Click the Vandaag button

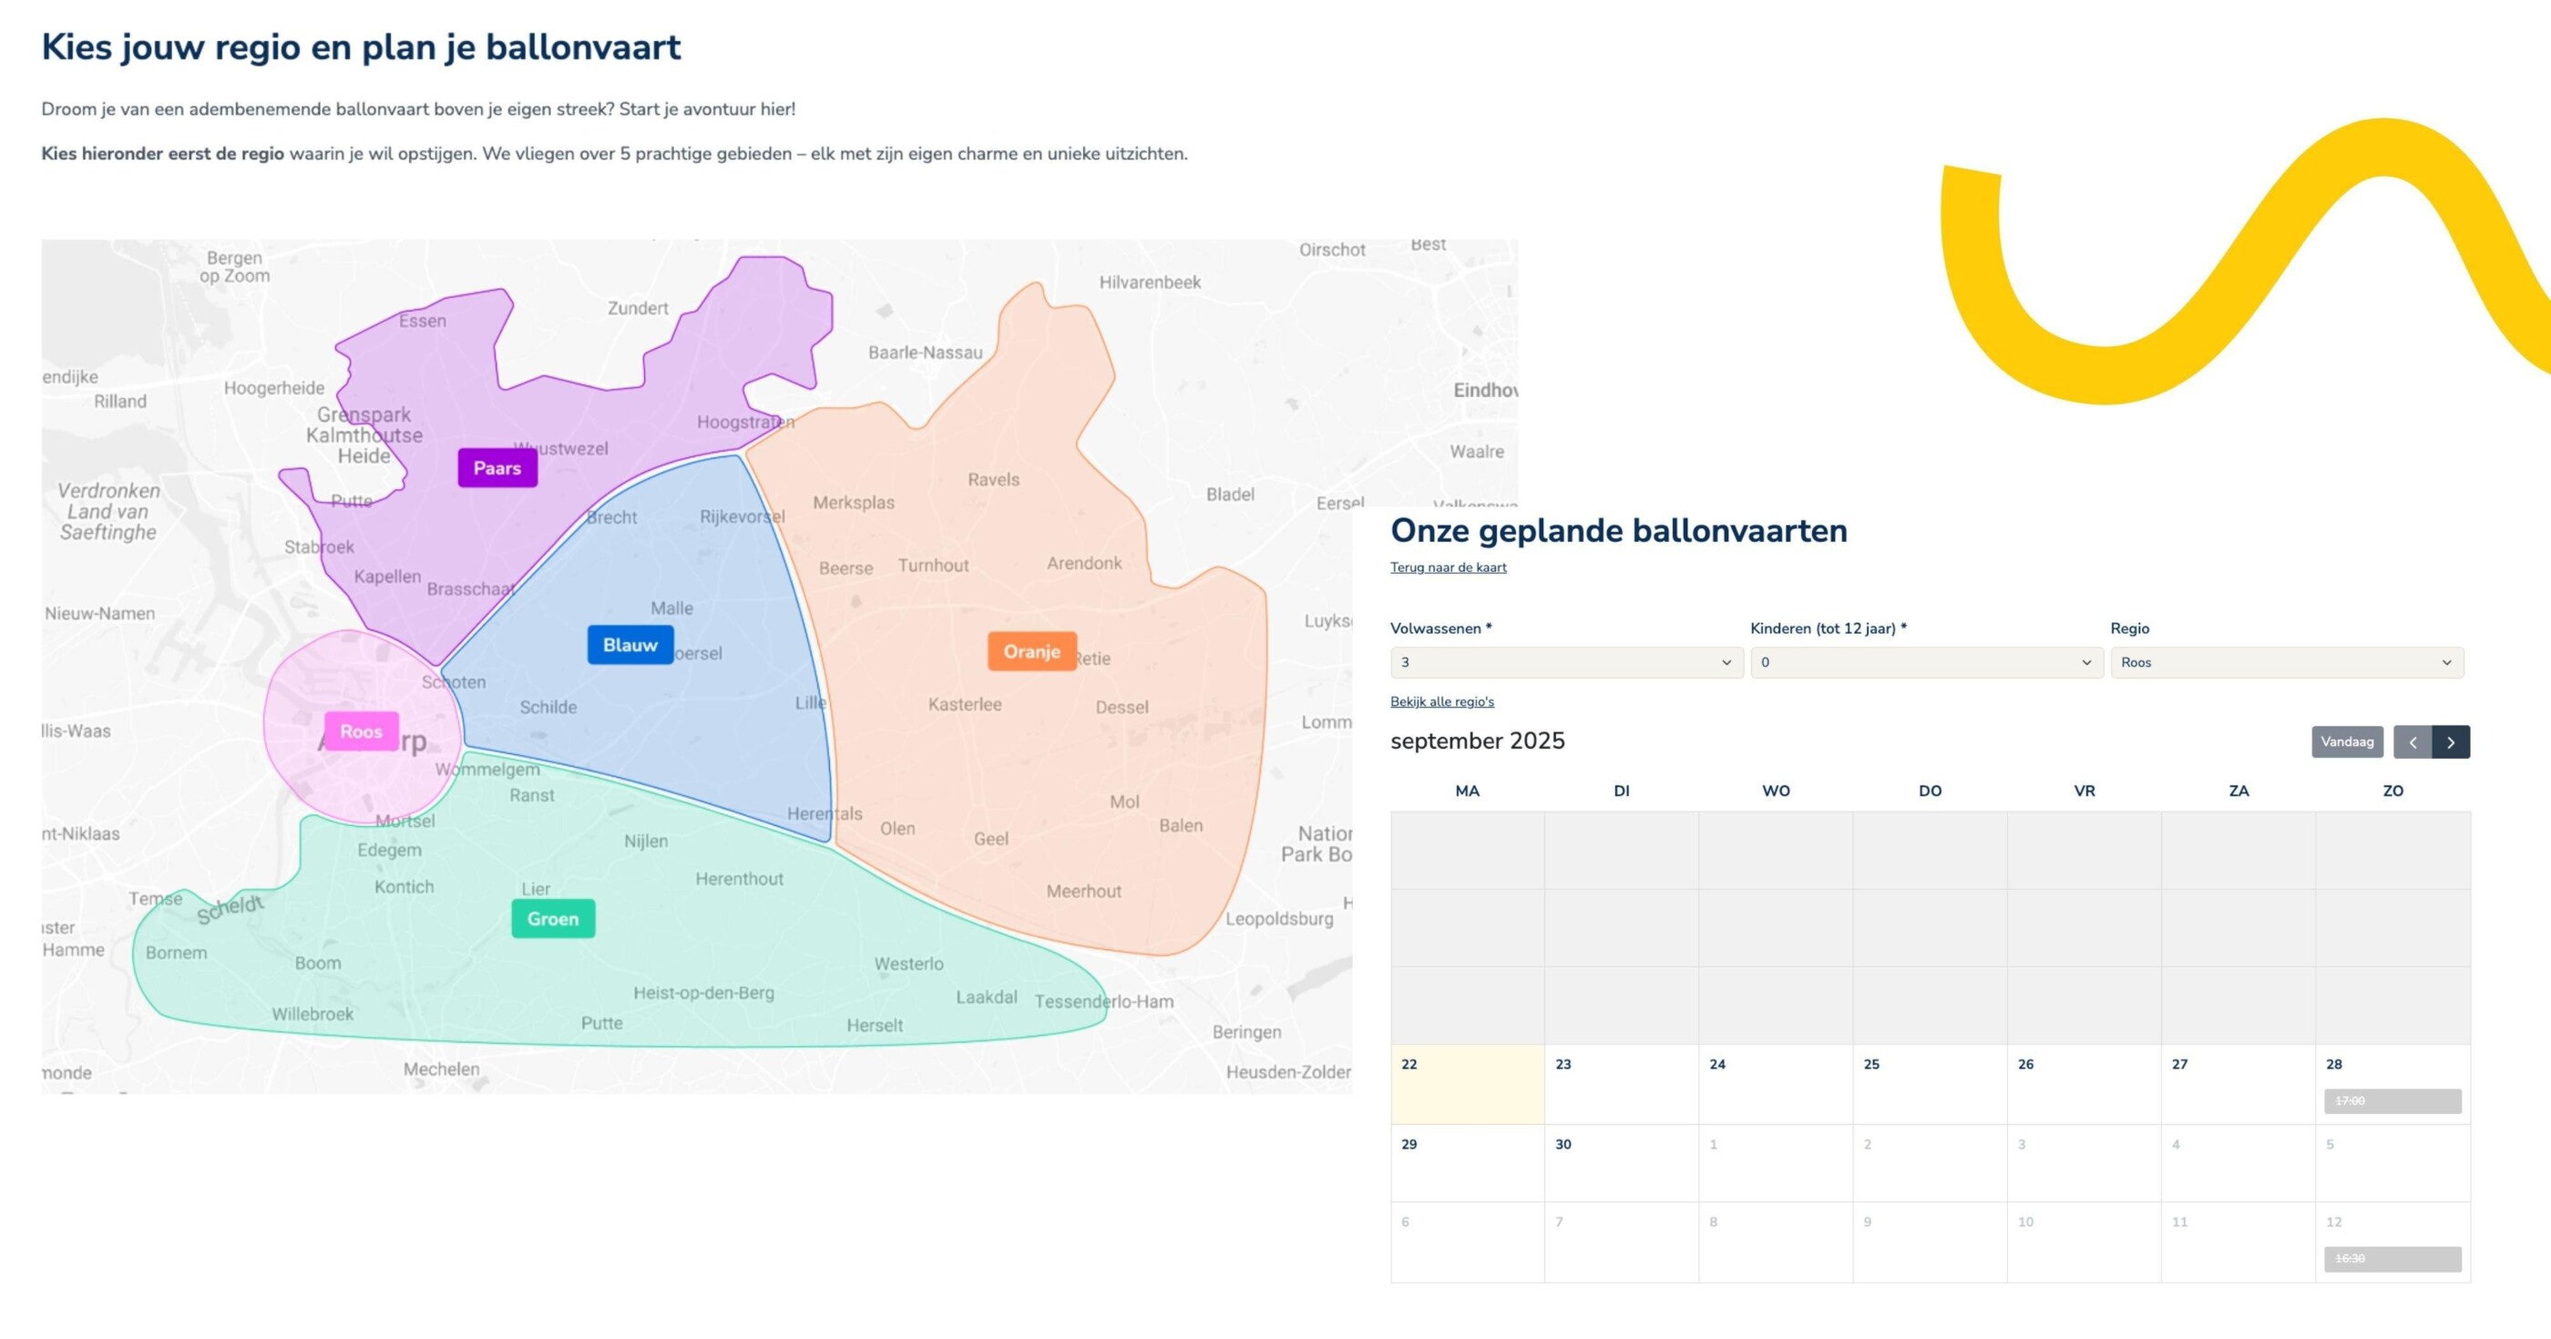click(2347, 741)
